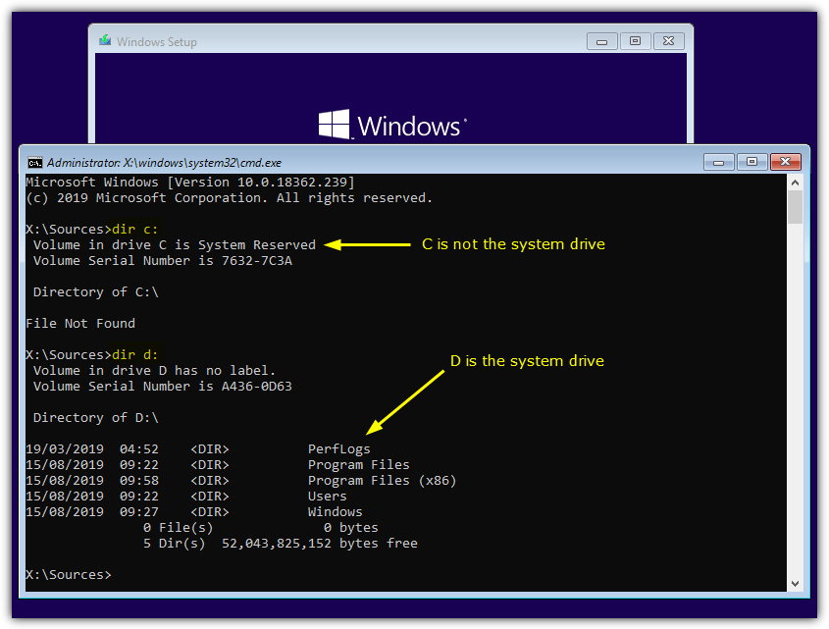829x629 pixels.
Task: Click the final 'X:\Sources>' prompt
Action: [x=69, y=574]
